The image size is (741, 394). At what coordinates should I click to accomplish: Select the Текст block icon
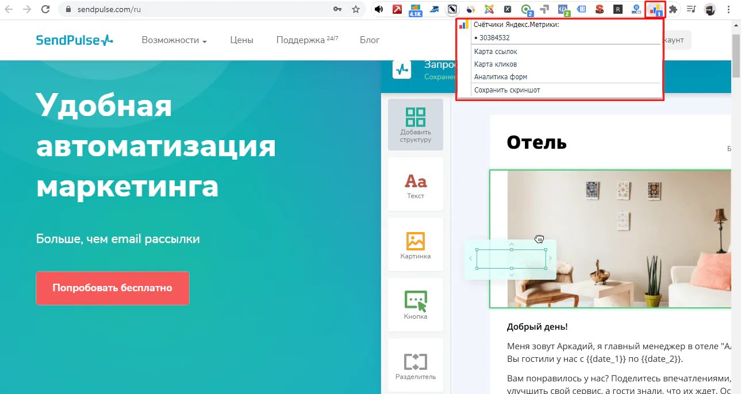tap(416, 184)
